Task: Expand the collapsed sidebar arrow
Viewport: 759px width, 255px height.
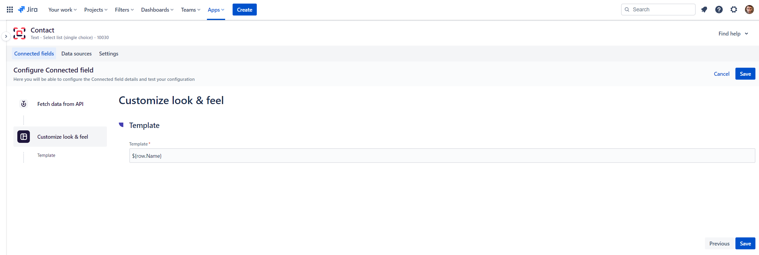Action: [6, 36]
